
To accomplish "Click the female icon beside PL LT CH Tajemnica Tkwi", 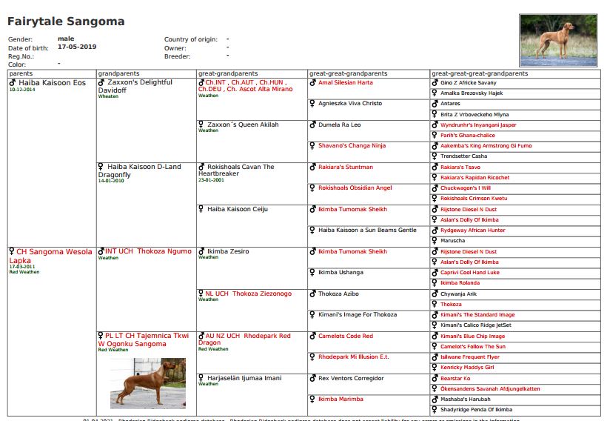I will (x=101, y=335).
